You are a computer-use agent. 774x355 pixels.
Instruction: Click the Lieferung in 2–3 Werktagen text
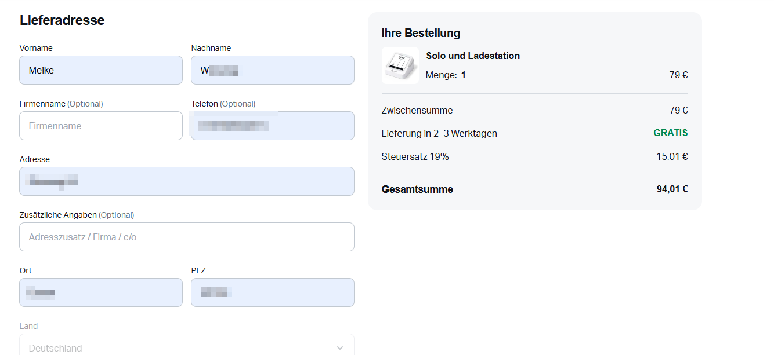(x=439, y=133)
